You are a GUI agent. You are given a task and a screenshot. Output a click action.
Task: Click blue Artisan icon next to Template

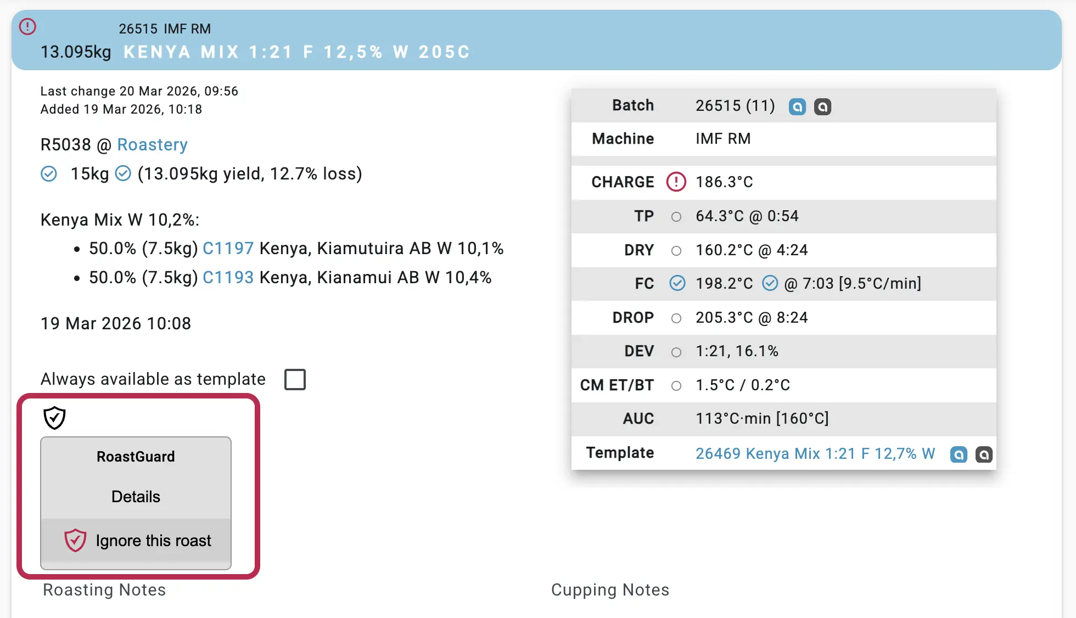pyautogui.click(x=959, y=454)
